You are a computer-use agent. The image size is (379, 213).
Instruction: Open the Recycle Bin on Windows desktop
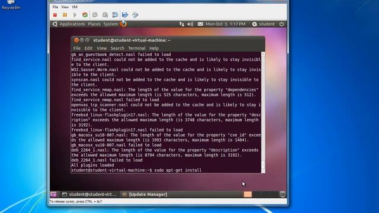[11, 5]
